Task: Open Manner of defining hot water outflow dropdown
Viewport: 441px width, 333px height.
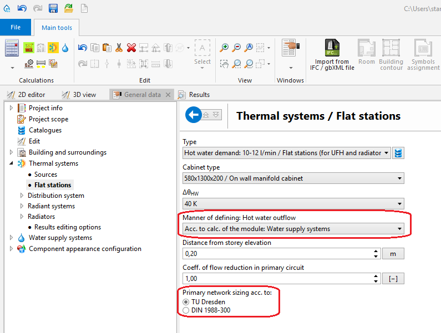Action: 293,228
